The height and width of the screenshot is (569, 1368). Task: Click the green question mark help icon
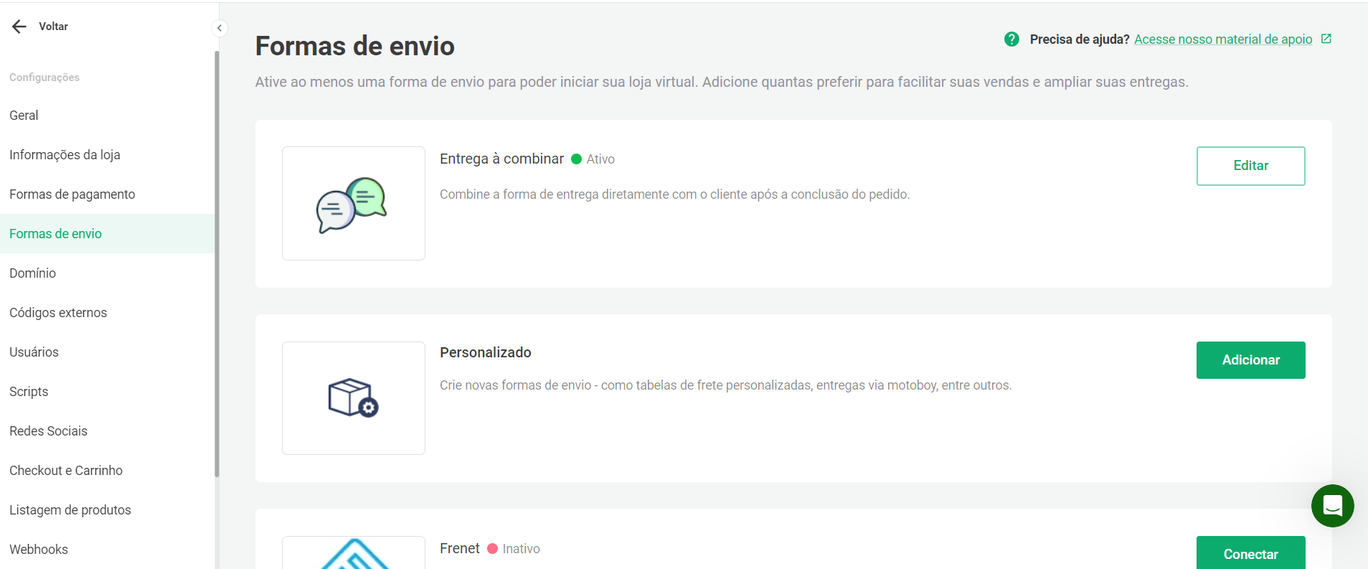(x=1011, y=39)
